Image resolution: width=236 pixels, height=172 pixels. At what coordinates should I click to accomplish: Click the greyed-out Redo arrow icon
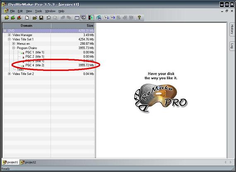pos(55,18)
